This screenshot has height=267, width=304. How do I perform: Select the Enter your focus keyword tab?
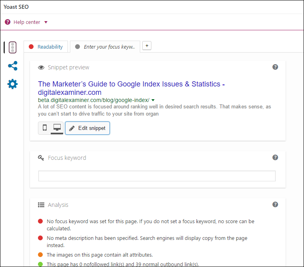pos(105,47)
